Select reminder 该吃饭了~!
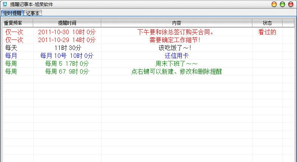297x162 pixels. point(175,48)
